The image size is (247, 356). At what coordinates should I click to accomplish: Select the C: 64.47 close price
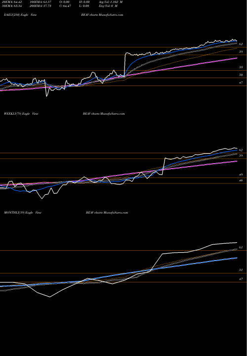point(65,6)
